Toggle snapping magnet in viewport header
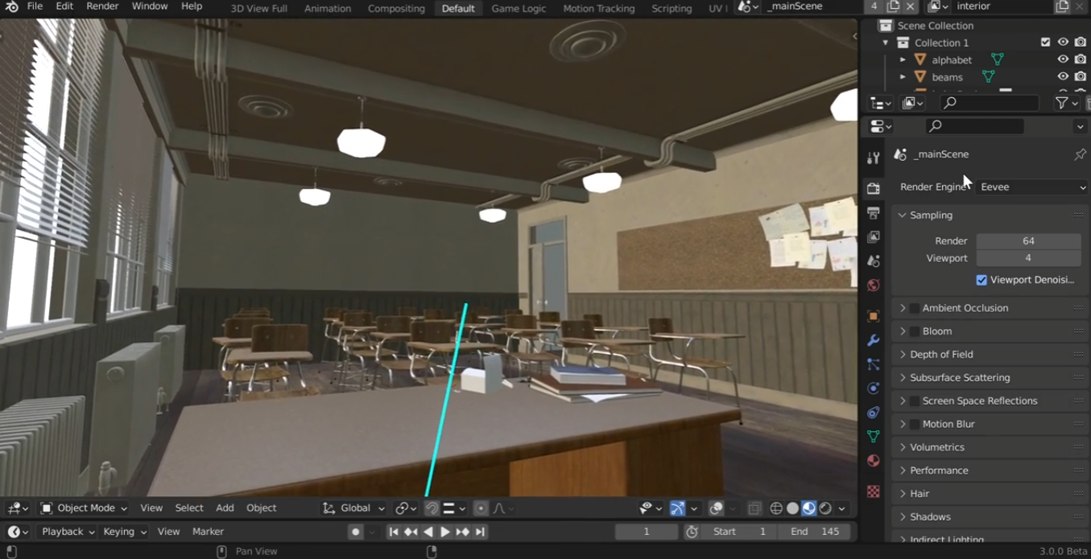Viewport: 1091px width, 559px height. [432, 508]
